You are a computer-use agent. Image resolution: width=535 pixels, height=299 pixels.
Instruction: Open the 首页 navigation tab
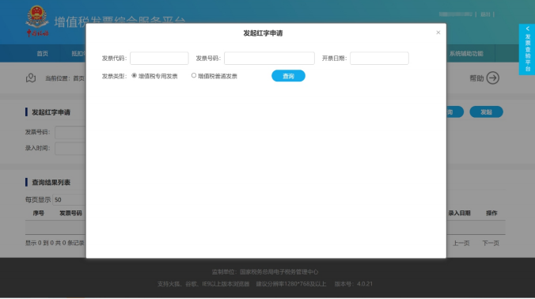pyautogui.click(x=43, y=54)
